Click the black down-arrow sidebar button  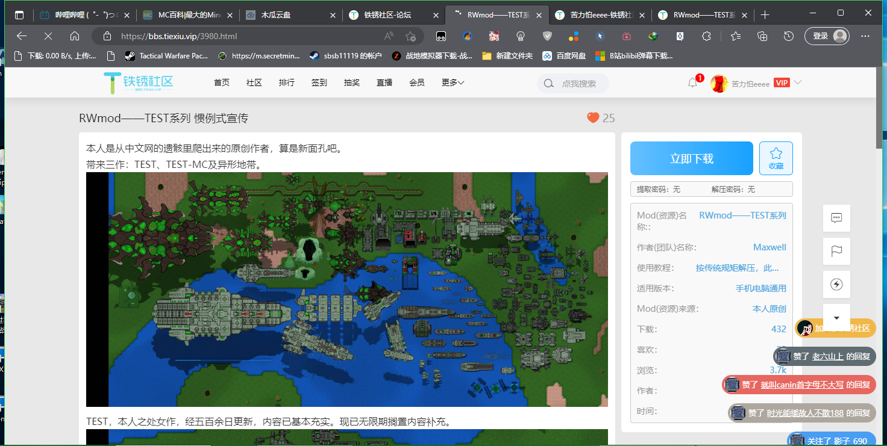836,317
